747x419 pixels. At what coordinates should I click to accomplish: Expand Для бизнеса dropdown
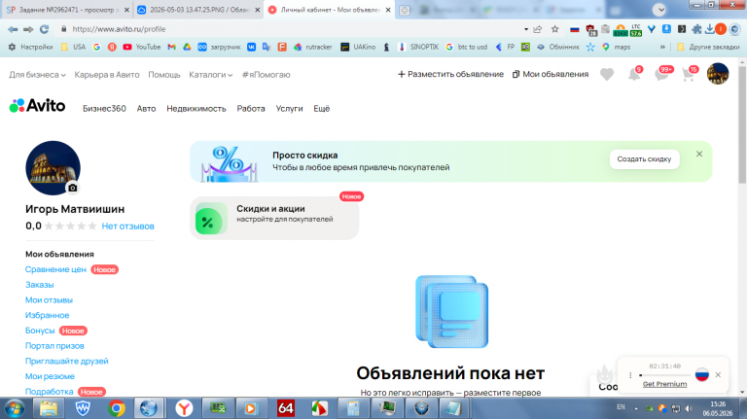pos(37,75)
